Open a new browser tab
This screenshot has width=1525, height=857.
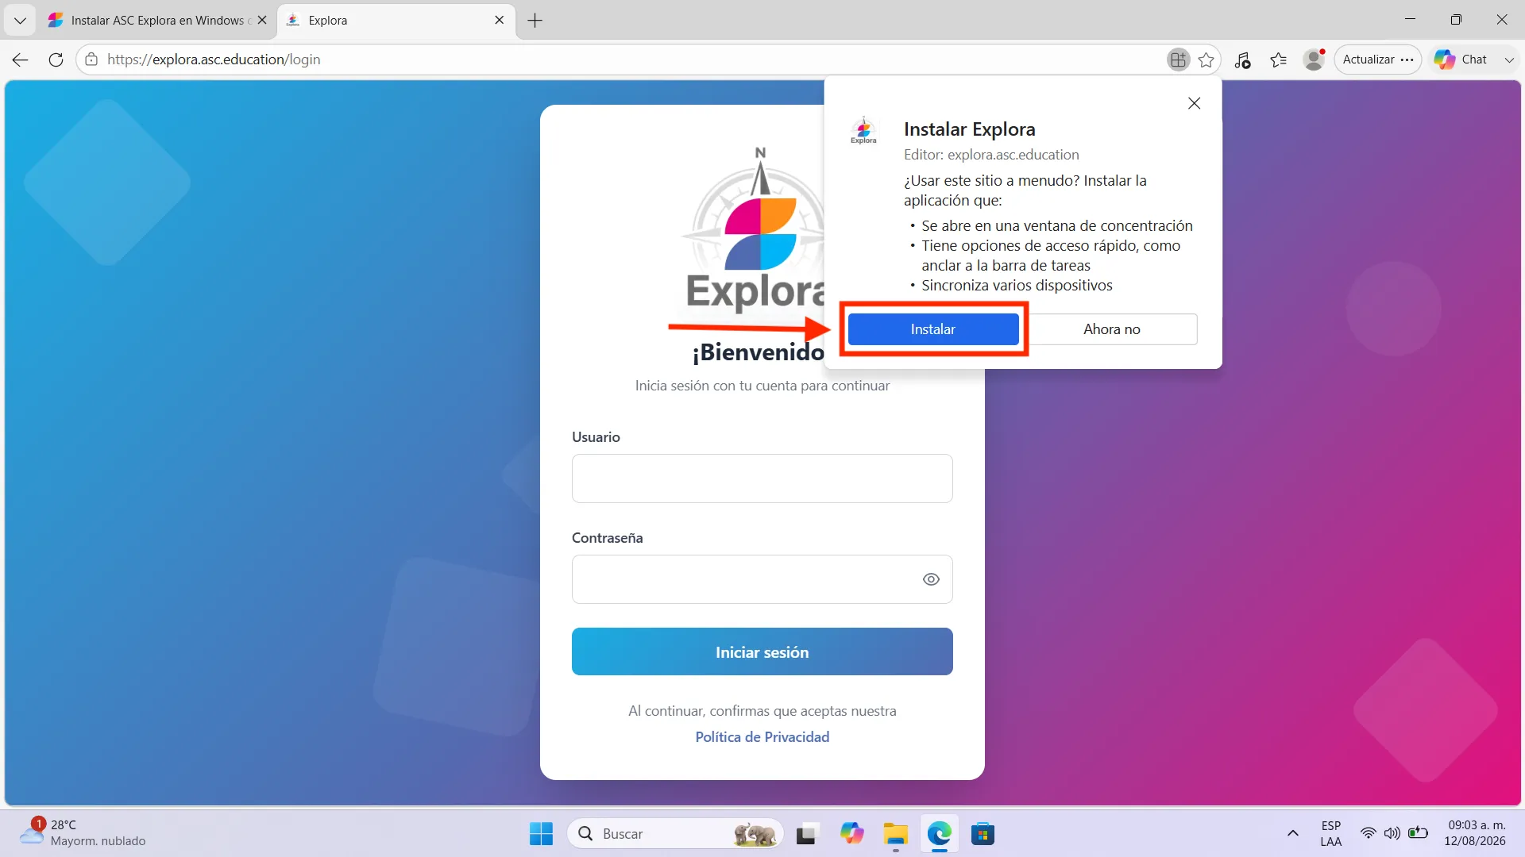[x=535, y=21]
